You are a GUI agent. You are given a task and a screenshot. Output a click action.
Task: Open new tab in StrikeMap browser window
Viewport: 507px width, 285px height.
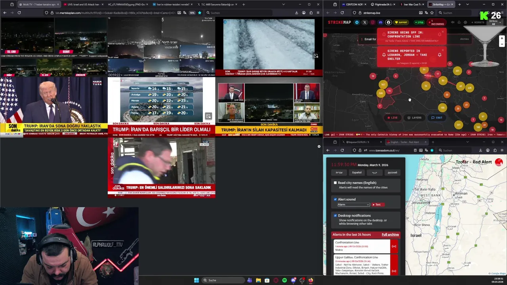459,4
